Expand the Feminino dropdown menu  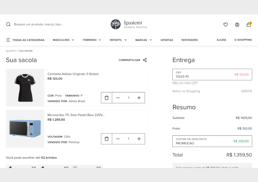pos(92,40)
